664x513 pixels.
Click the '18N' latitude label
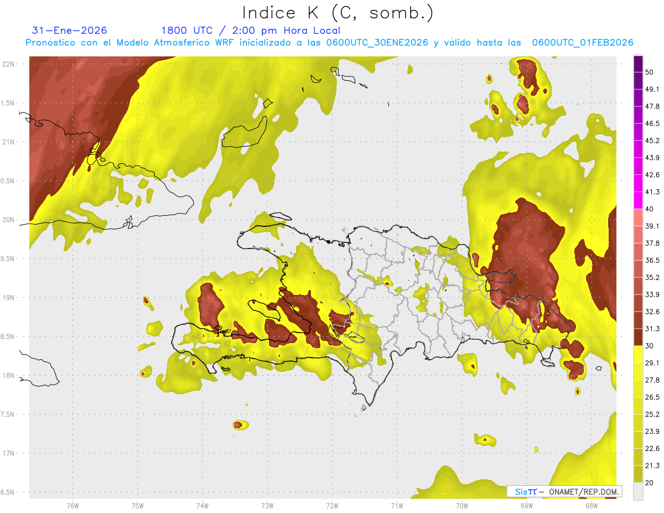9,375
